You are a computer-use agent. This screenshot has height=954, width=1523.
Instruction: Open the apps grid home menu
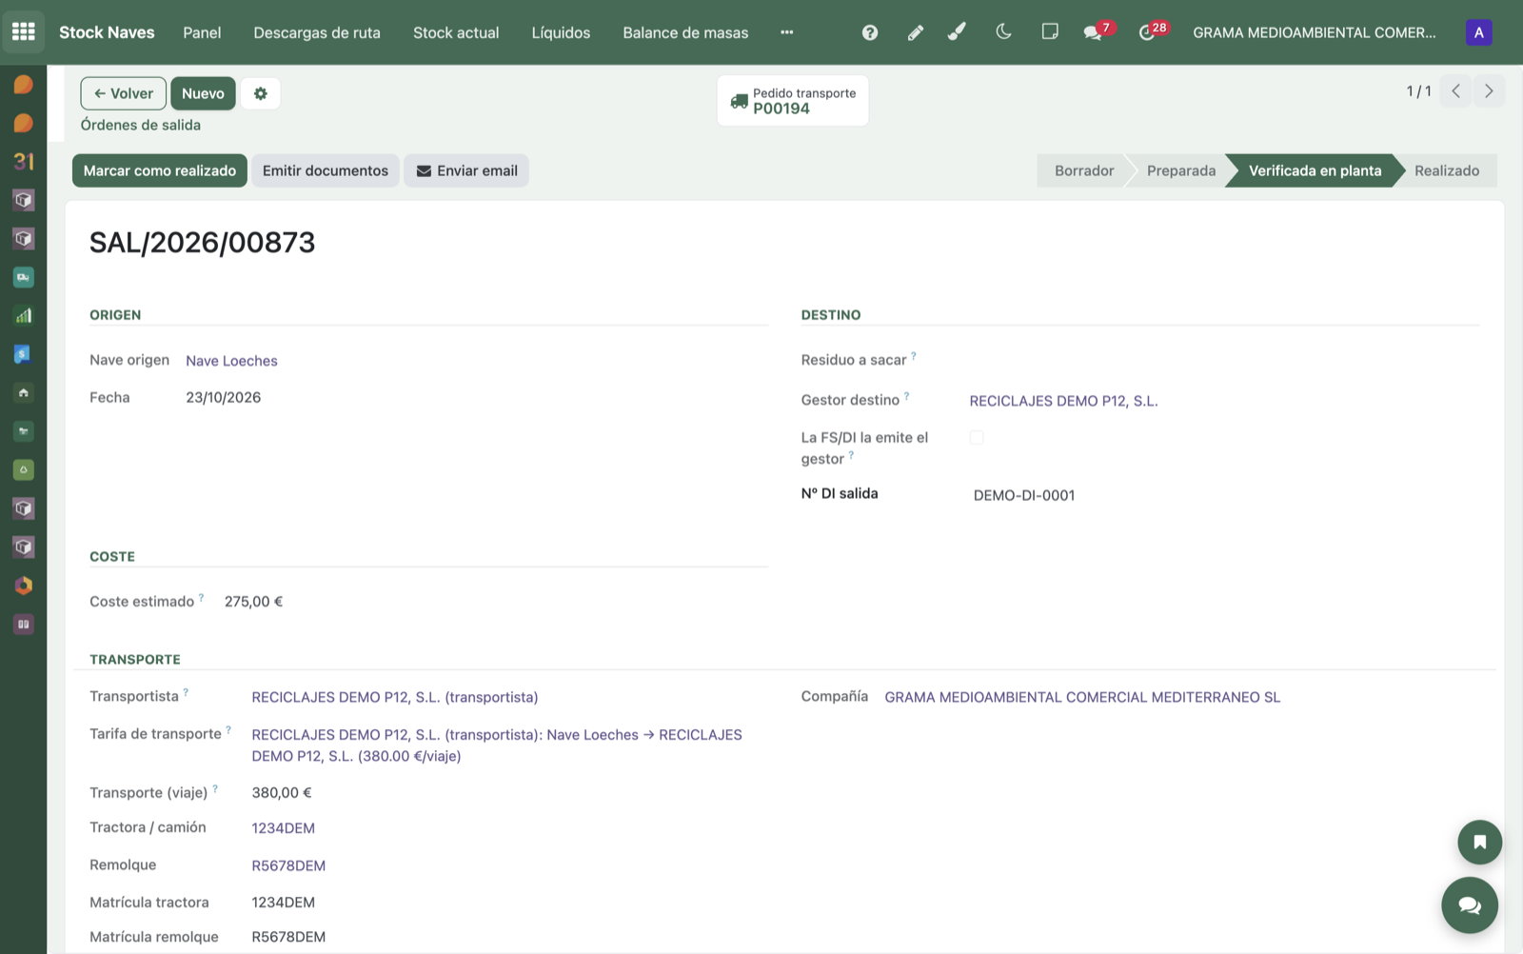coord(24,32)
